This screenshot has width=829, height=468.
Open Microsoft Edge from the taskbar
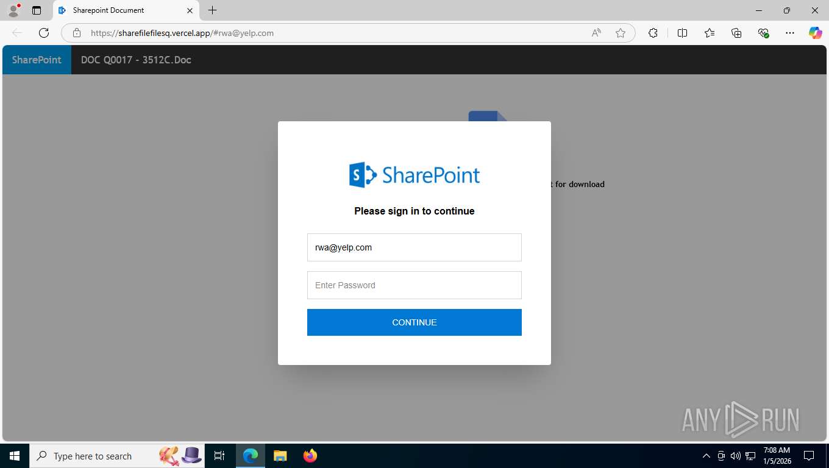(251, 456)
